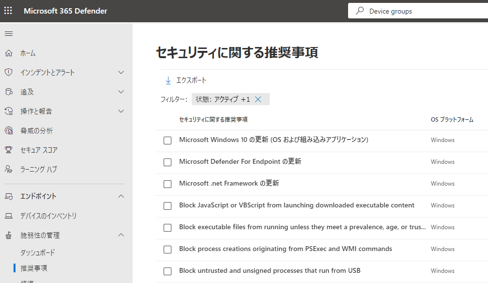Image resolution: width=488 pixels, height=283 pixels.
Task: Go to ホーム in the sidebar
Action: (28, 53)
